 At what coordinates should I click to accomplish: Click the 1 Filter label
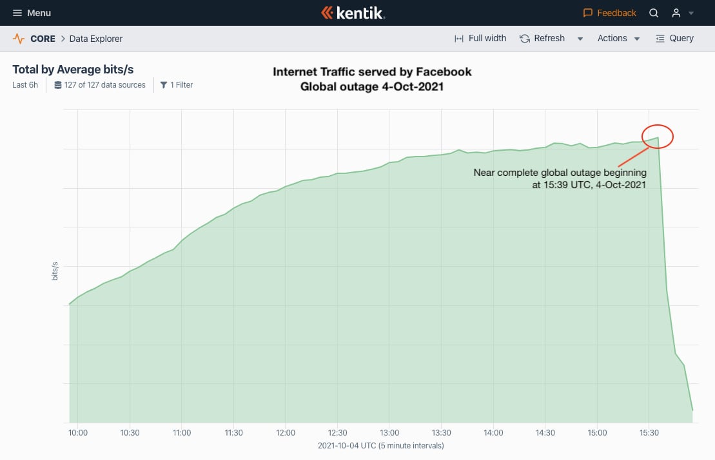[x=181, y=85]
